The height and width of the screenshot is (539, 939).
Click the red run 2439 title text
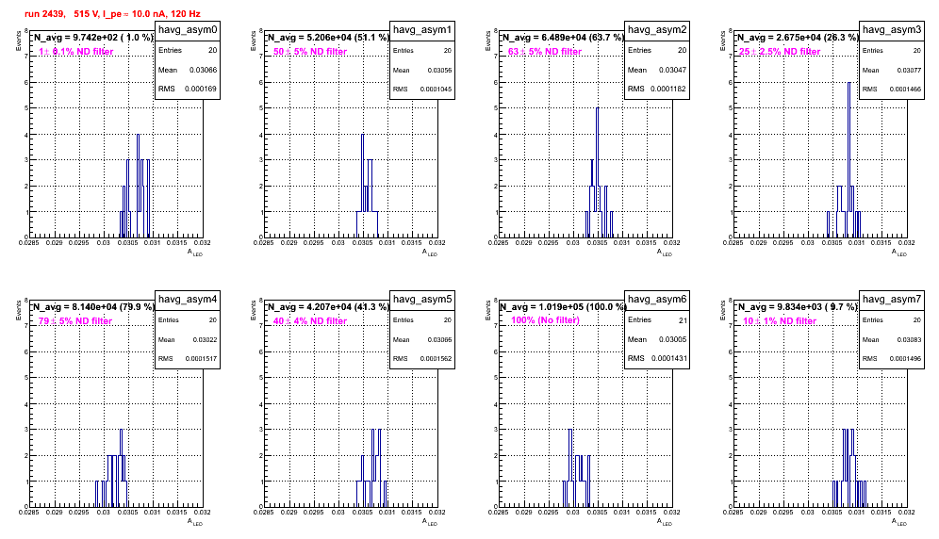click(x=112, y=14)
